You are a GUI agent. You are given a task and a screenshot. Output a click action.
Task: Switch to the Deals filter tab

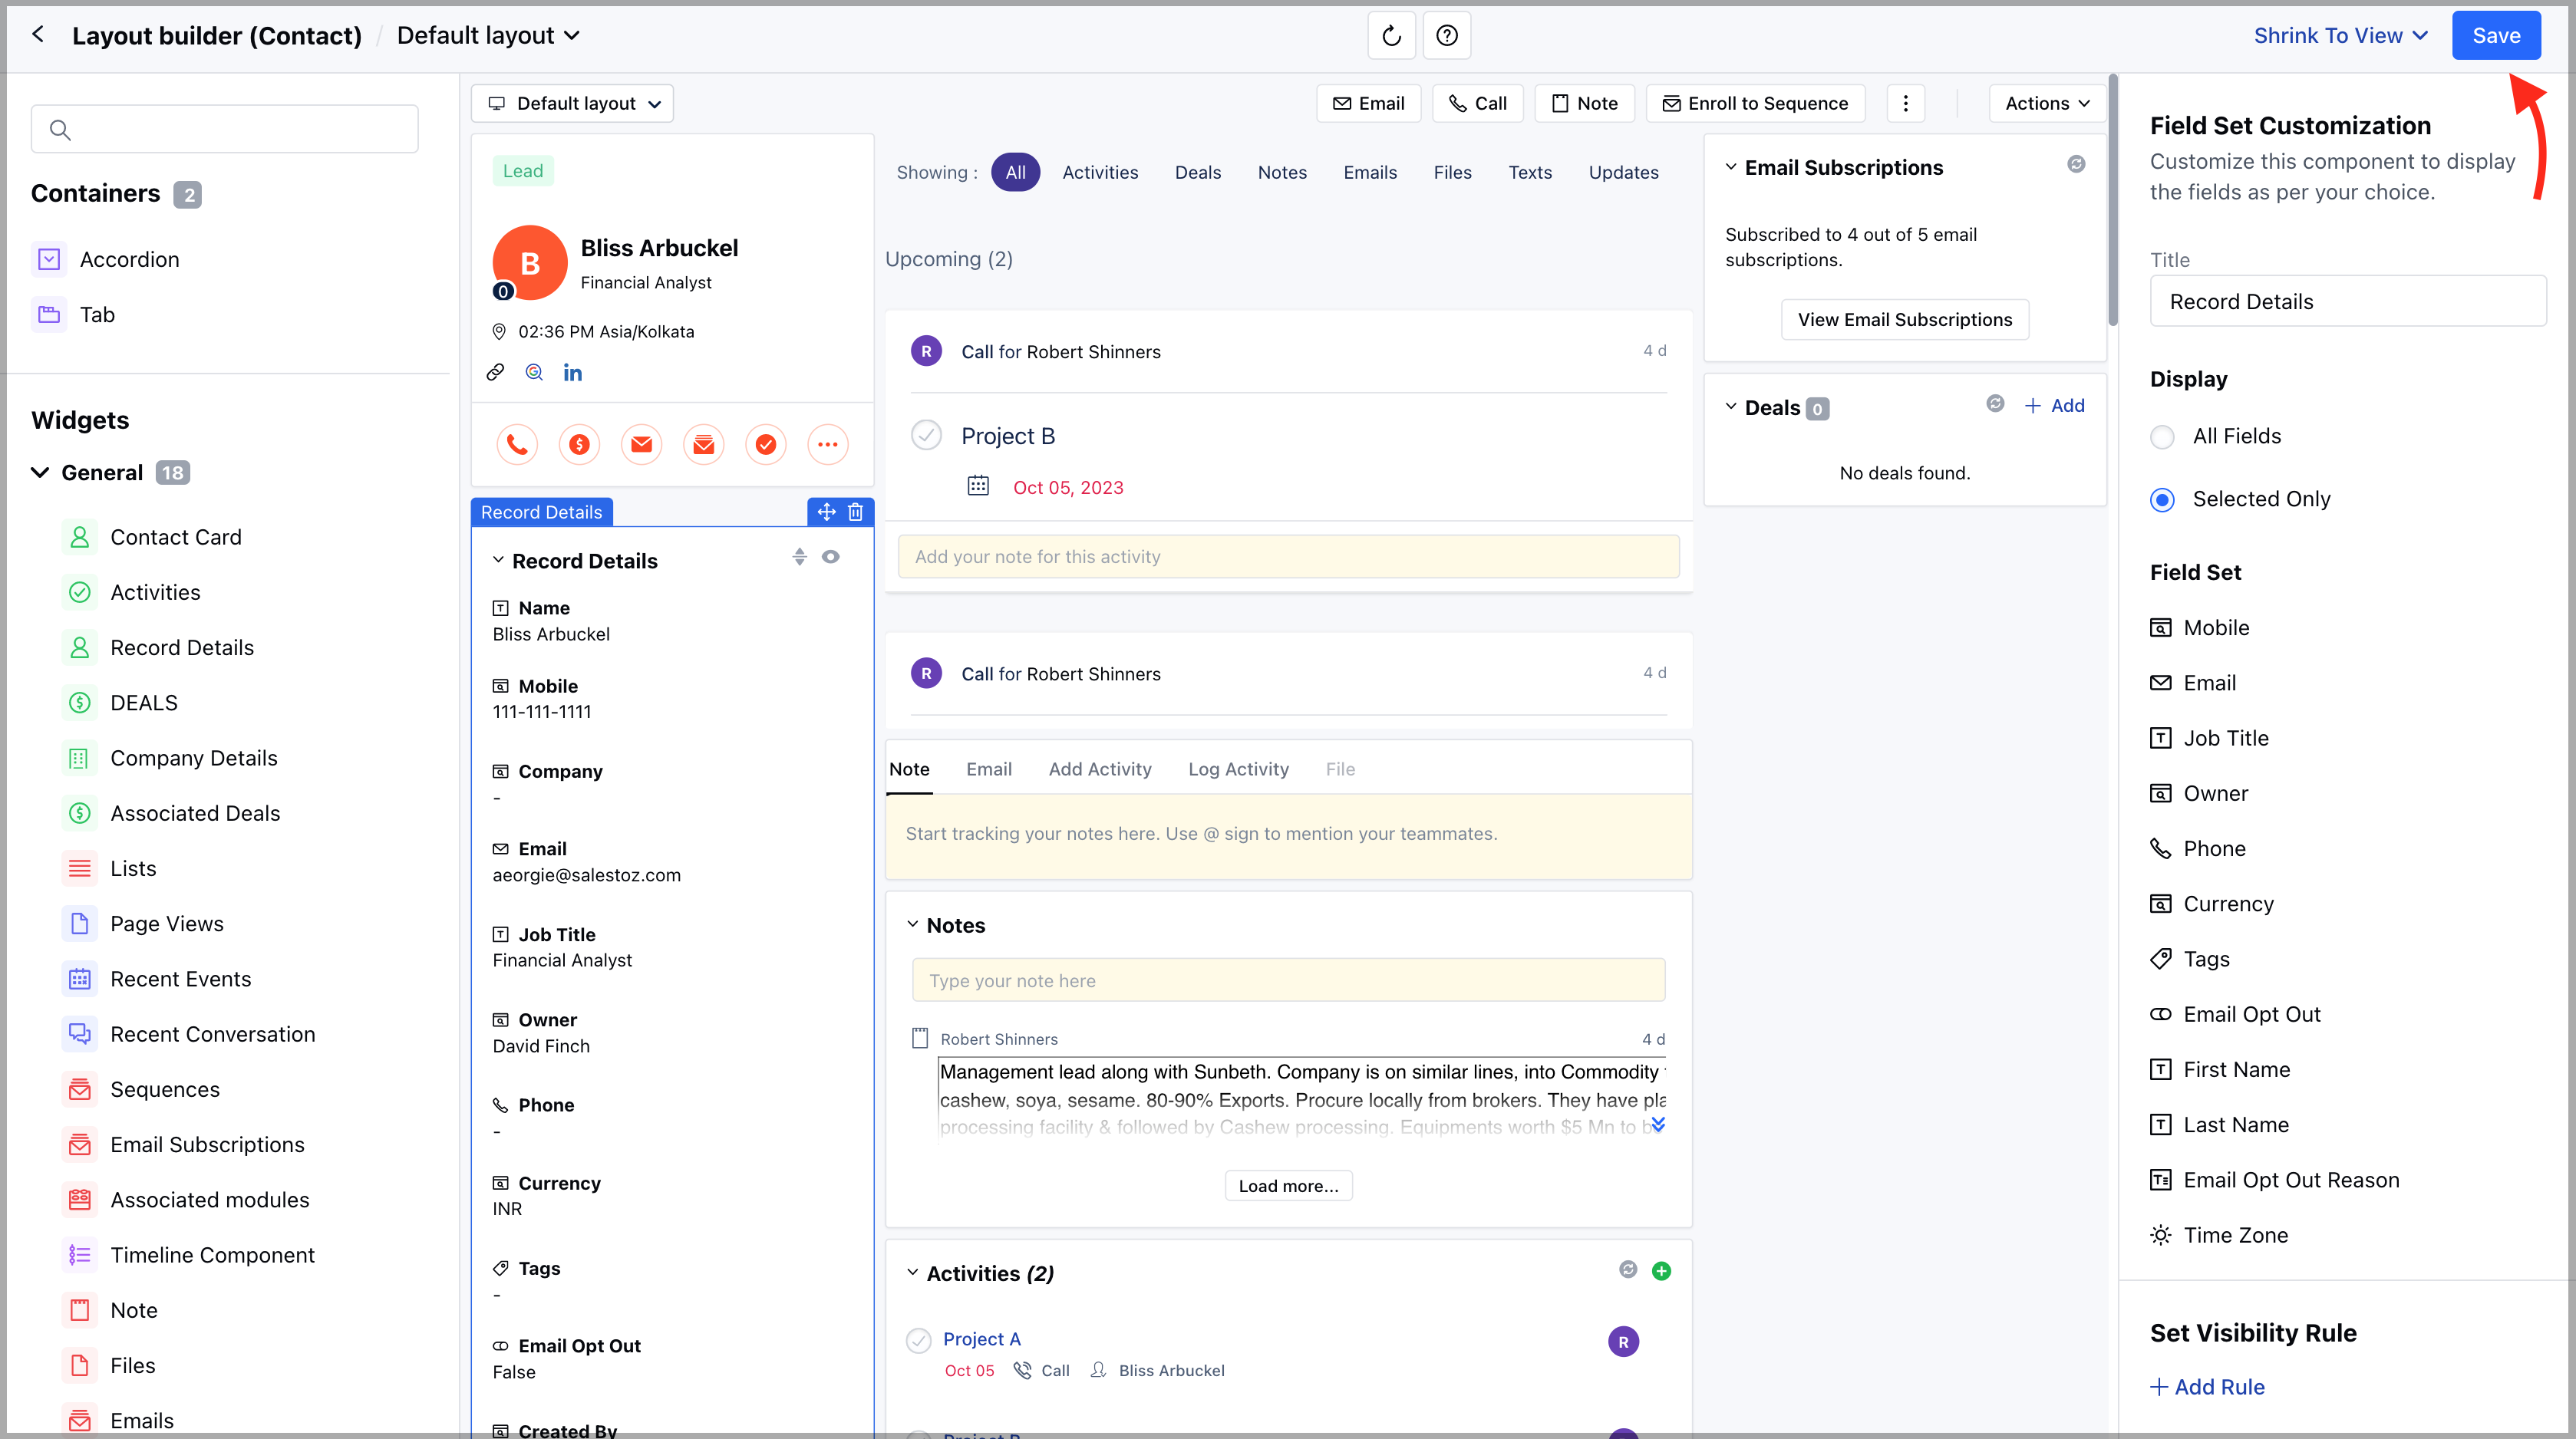tap(1197, 172)
